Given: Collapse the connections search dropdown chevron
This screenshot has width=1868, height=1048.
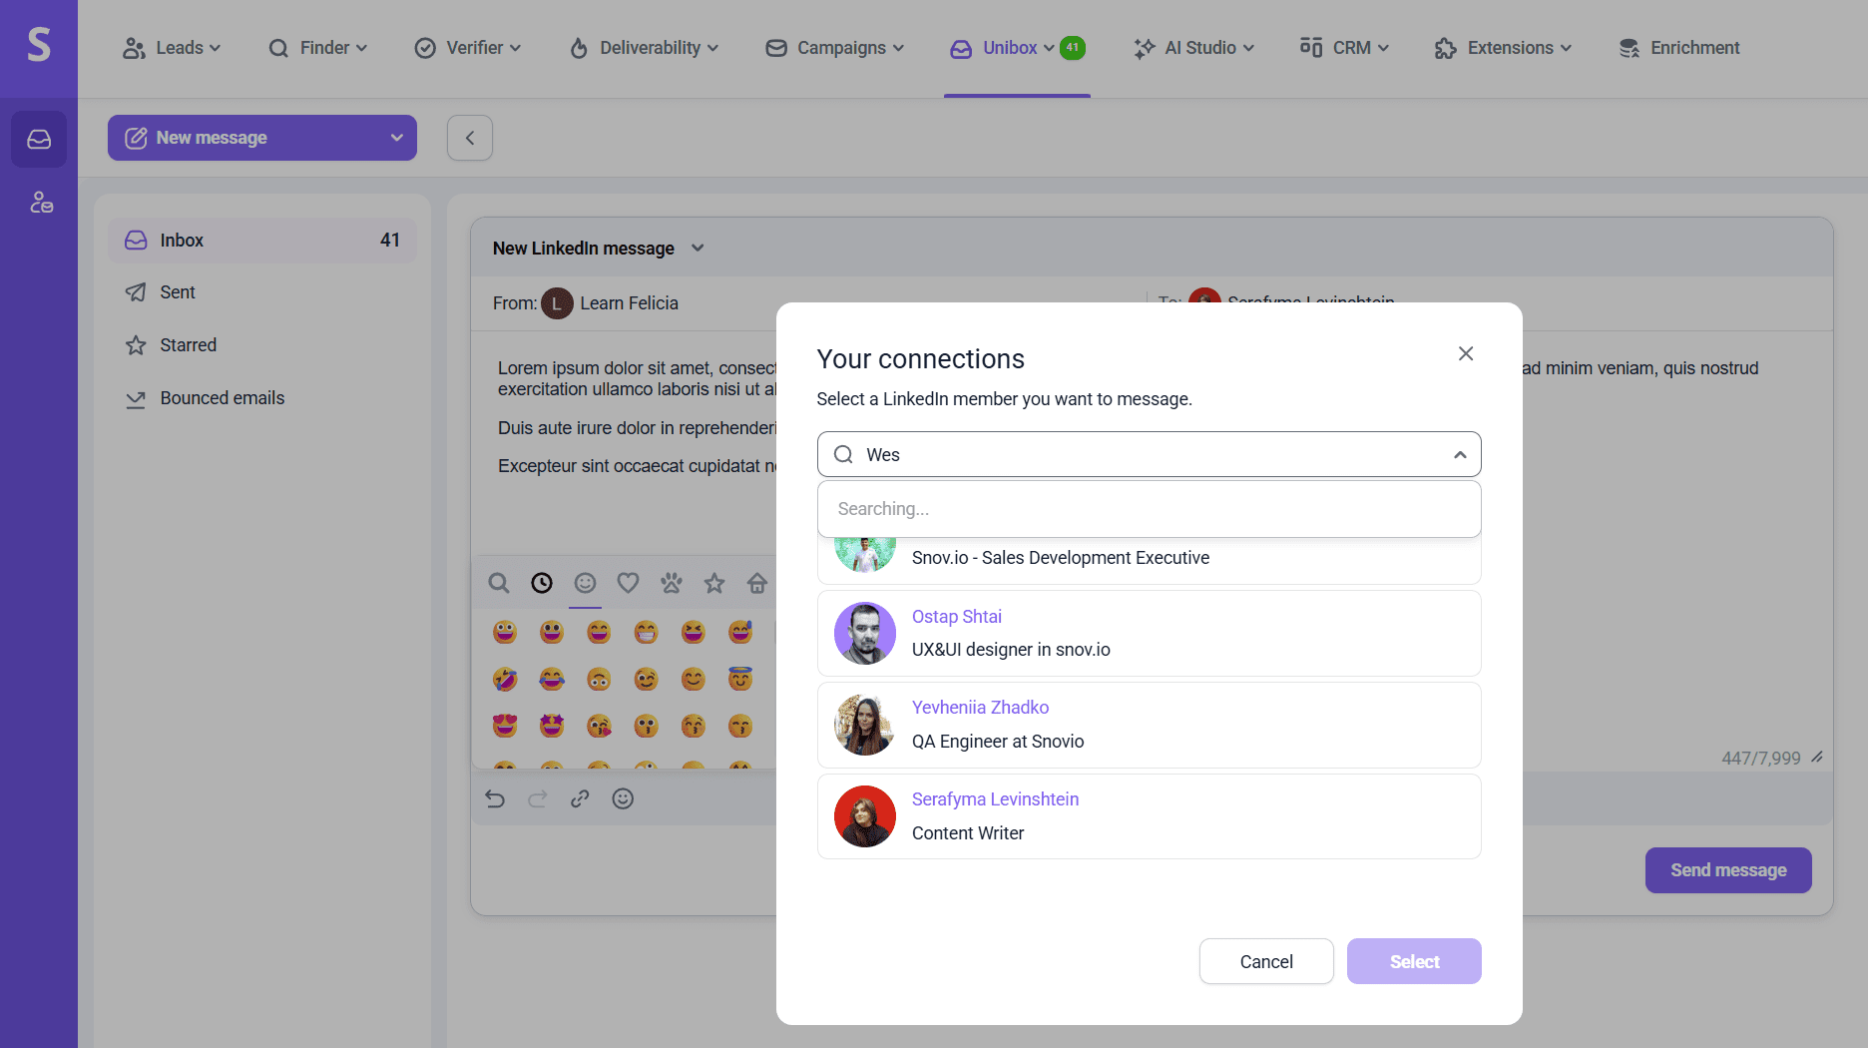Looking at the screenshot, I should pos(1460,455).
